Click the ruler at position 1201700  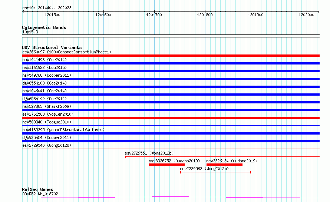154,15
